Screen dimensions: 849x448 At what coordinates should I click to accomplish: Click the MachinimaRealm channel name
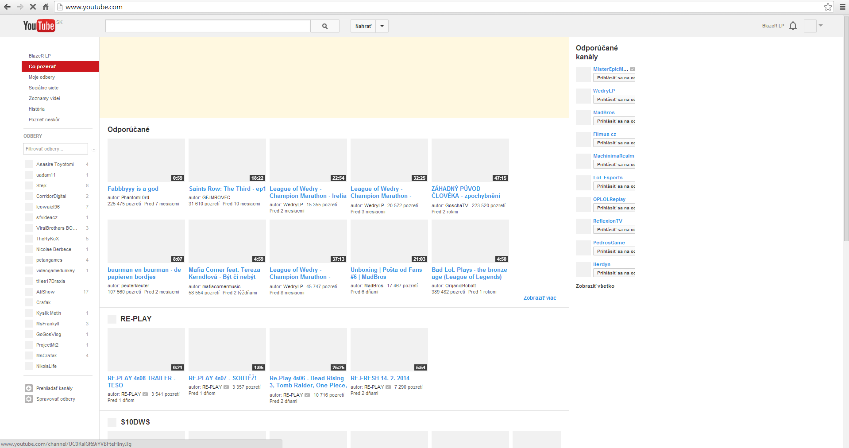(x=614, y=156)
